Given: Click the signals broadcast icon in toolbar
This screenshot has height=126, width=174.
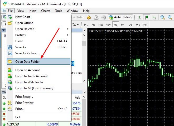Looking at the screenshot, I should pos(104,17).
